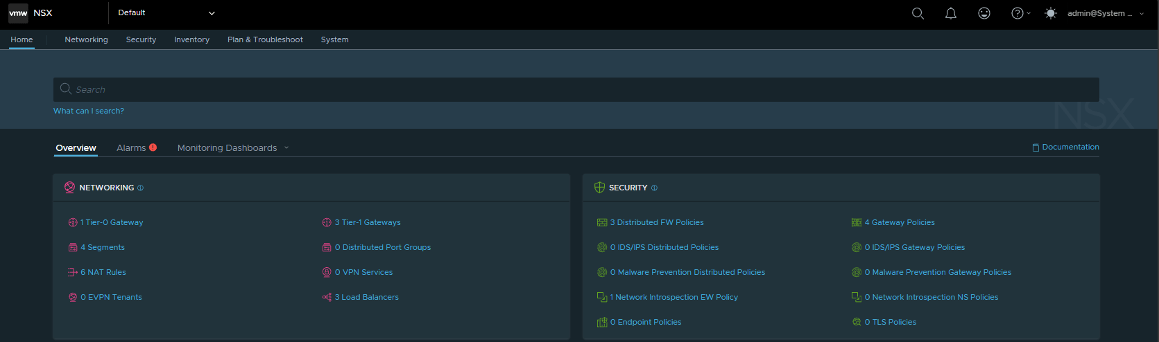Click the SECURITY info icon
Image resolution: width=1159 pixels, height=342 pixels.
click(654, 188)
